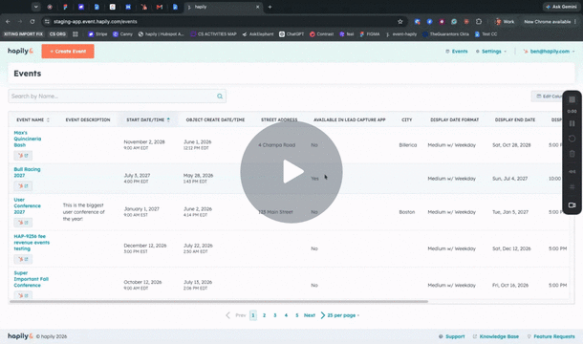The image size is (583, 344).
Task: Restart the recording using the circular arrow icon
Action: (x=572, y=139)
